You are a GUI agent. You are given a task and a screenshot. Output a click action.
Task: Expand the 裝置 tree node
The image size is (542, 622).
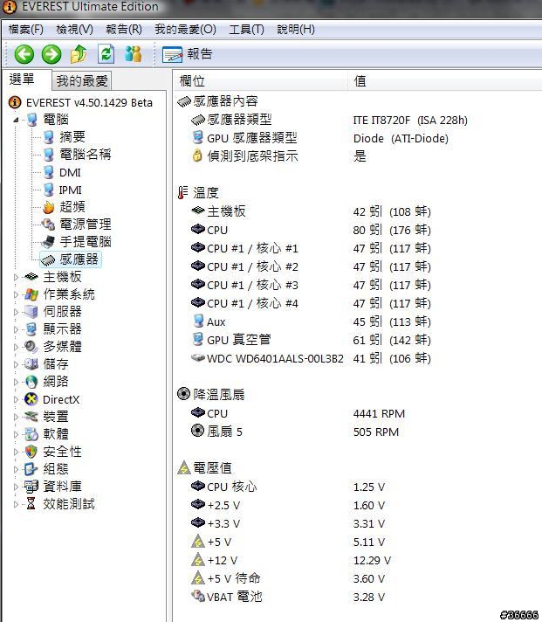(16, 417)
